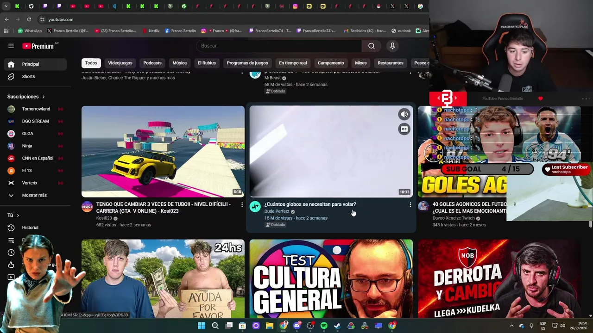The width and height of the screenshot is (593, 333).
Task: Reload the page with refresh icon
Action: click(29, 19)
